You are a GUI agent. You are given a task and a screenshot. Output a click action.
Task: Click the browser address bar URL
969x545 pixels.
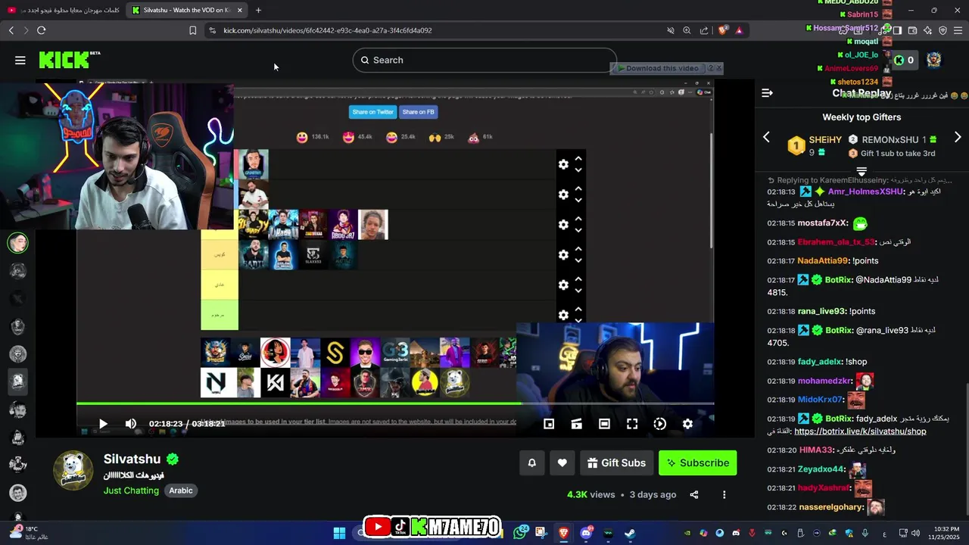pyautogui.click(x=328, y=30)
